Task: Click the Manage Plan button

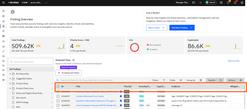Action: tap(182, 3)
